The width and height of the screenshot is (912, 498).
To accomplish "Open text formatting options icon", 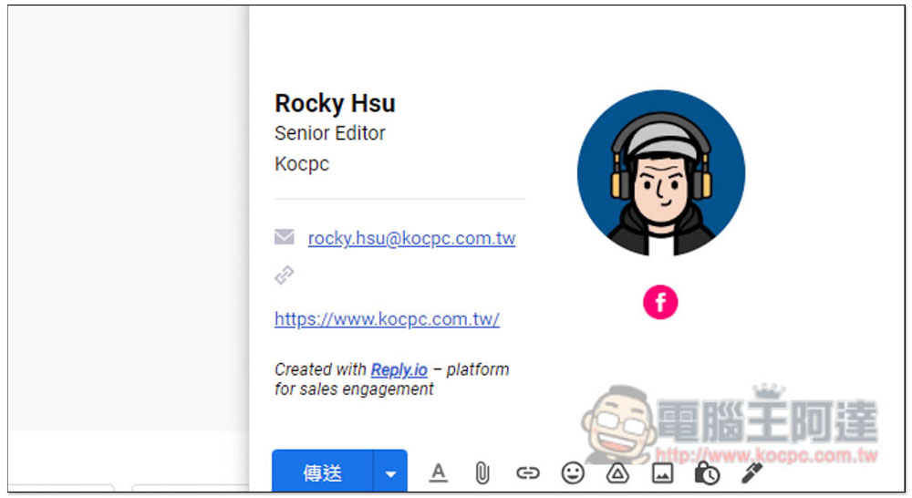I will [x=439, y=472].
